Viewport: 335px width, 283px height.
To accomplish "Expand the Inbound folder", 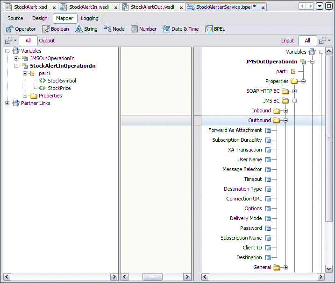I will point(285,110).
